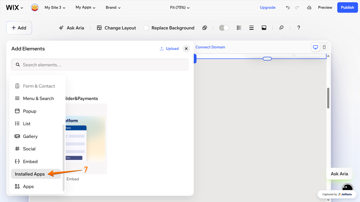The image size is (360, 202).
Task: Click Change Layout in the toolbar
Action: click(116, 28)
